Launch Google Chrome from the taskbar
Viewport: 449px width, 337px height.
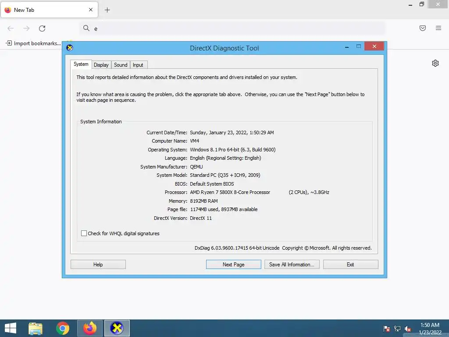[x=63, y=328]
